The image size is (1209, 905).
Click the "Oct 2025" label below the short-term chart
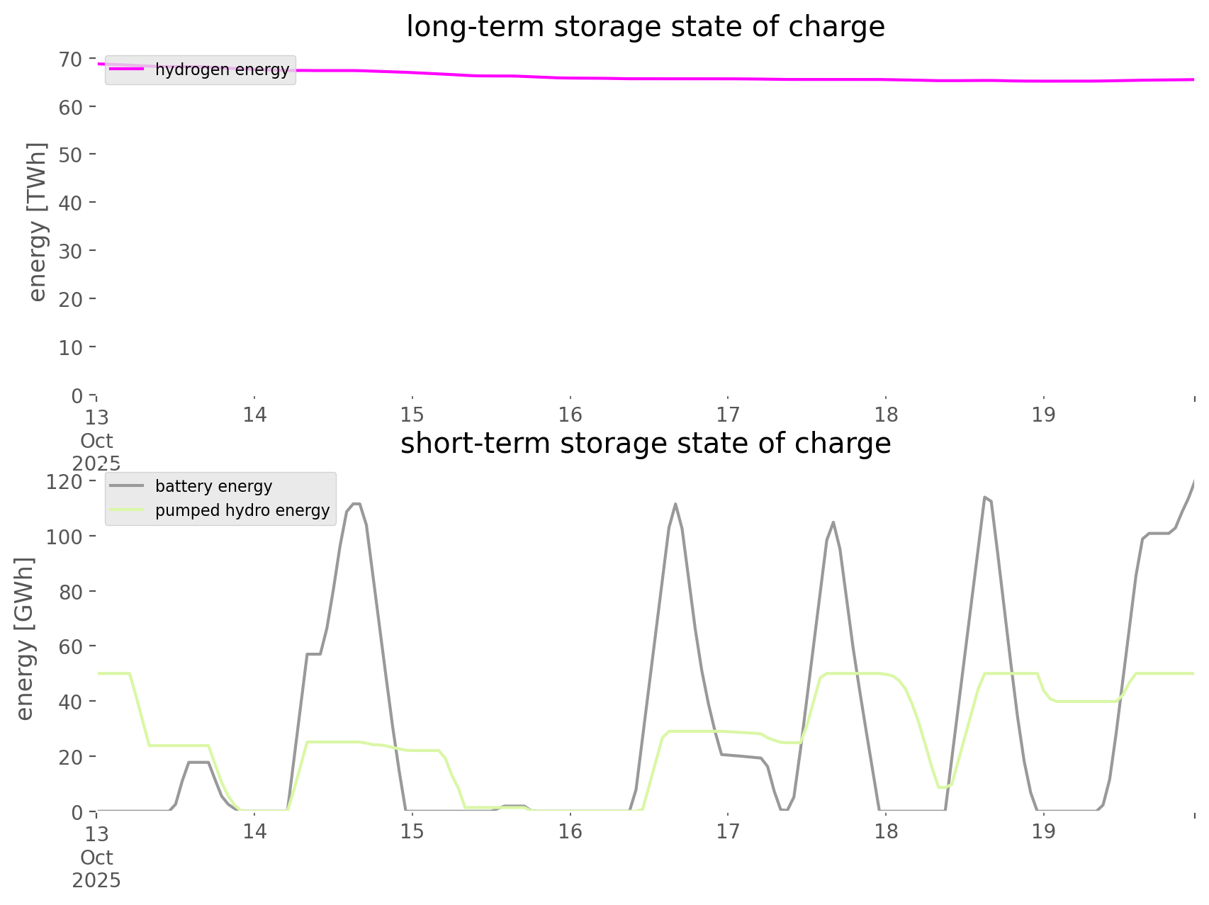coord(96,869)
